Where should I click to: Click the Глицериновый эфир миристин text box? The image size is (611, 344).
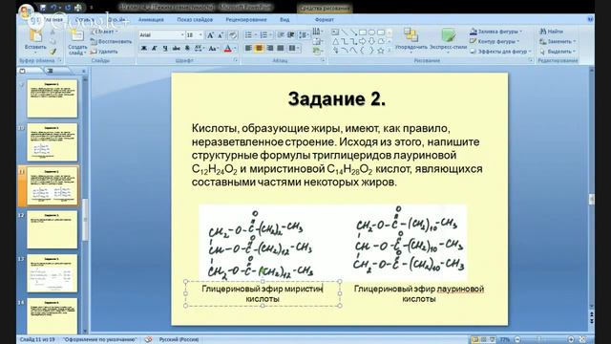[x=263, y=293]
